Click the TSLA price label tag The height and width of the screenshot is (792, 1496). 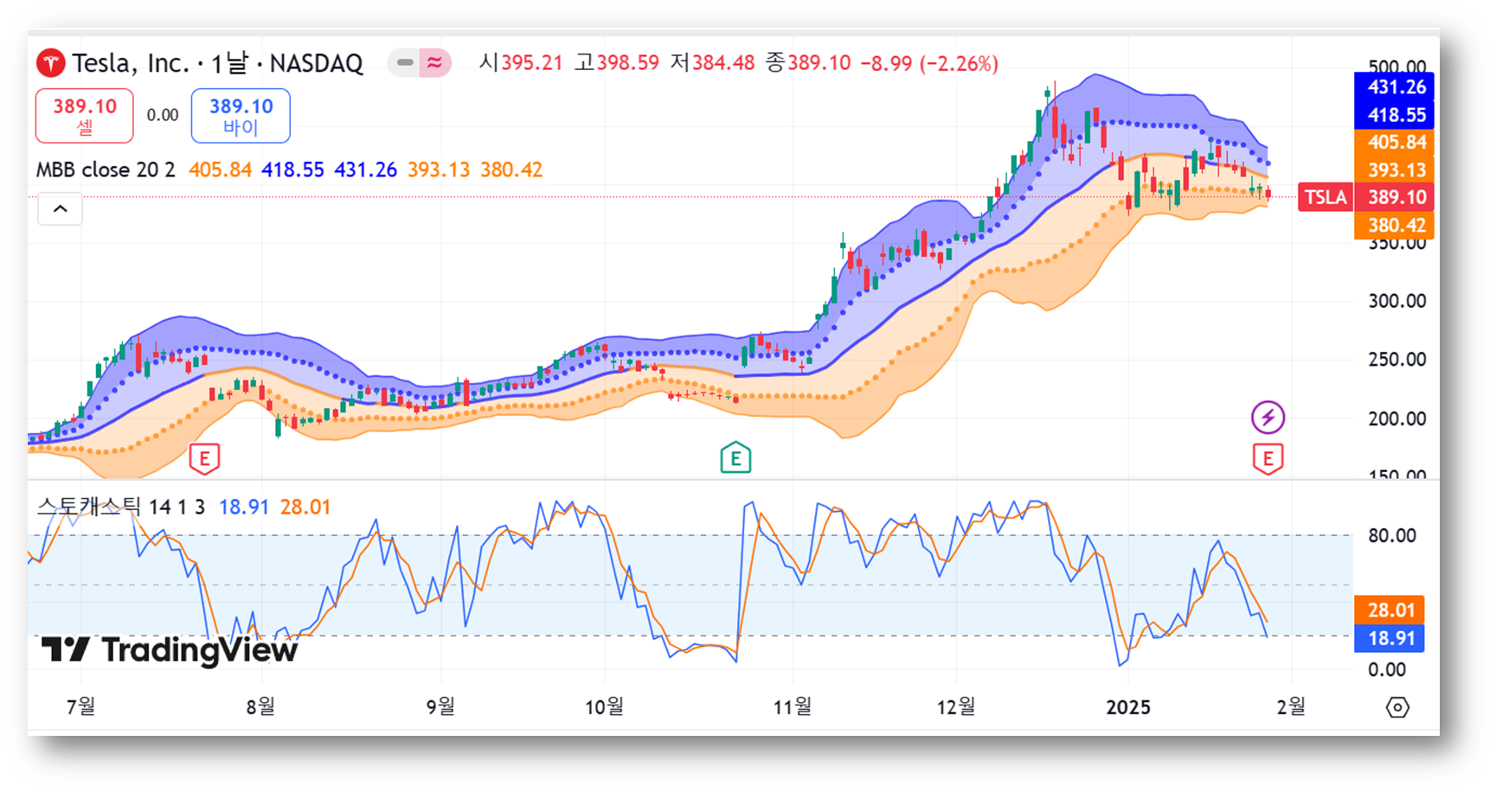coord(1326,197)
